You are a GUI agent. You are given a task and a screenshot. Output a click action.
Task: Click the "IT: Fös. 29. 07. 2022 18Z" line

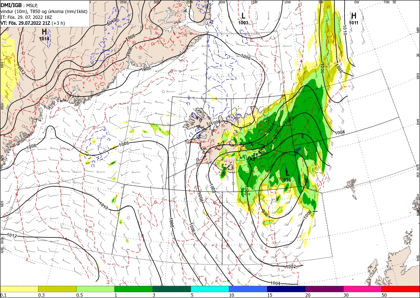point(26,17)
